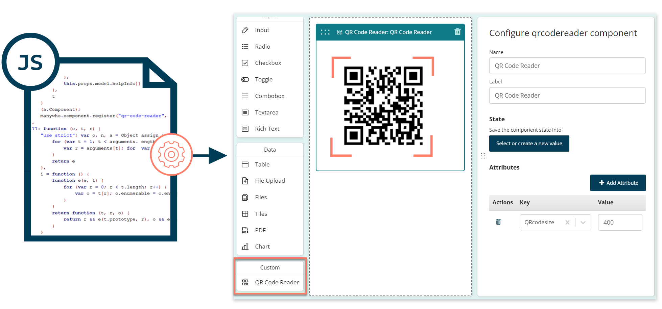Screen dimensions: 662x309
Task: Click the Name input field
Action: 567,66
